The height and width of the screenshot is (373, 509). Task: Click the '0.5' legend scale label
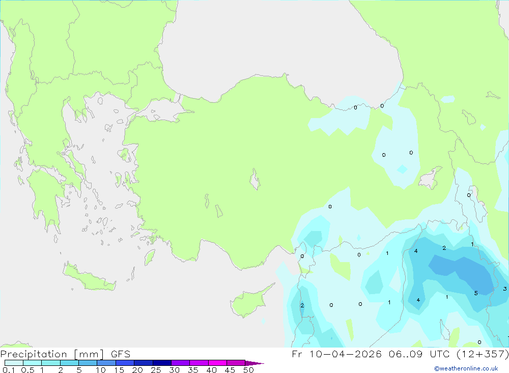[x=27, y=370]
